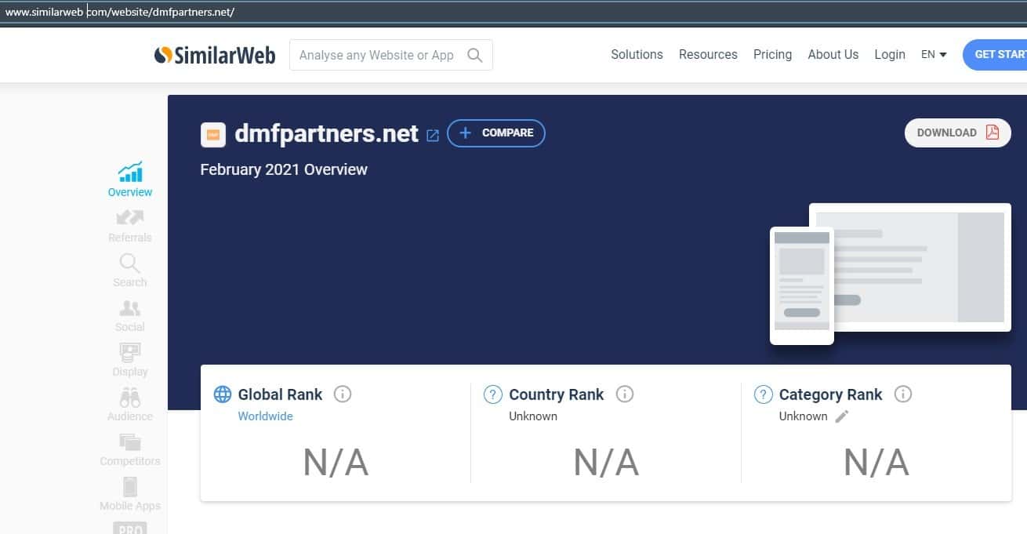Download the PDF report

[958, 133]
